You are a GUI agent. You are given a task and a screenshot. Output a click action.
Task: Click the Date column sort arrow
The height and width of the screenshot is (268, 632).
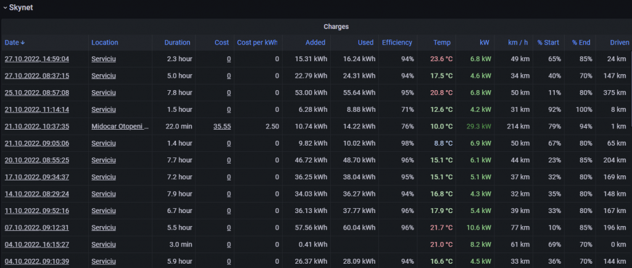(23, 43)
